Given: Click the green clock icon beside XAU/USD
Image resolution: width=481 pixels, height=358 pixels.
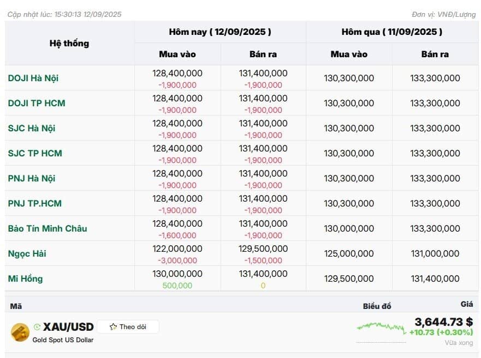Looking at the screenshot, I should click(37, 327).
